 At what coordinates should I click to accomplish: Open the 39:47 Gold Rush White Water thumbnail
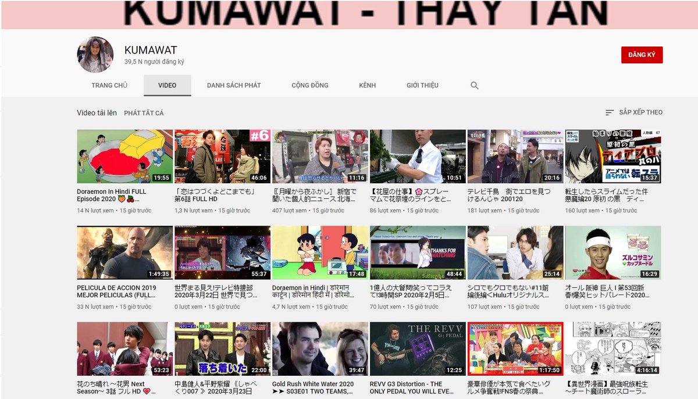[x=320, y=349]
